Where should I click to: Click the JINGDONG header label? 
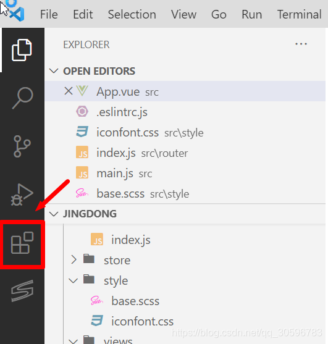point(90,214)
